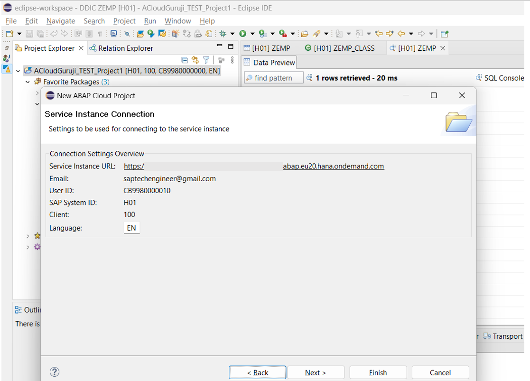Viewport: 530px width, 381px height.
Task: Toggle Link with Editor in Project Explorer
Action: click(195, 60)
